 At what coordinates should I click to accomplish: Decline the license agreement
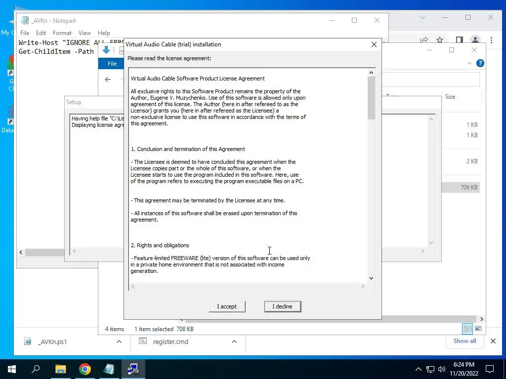[x=282, y=306]
